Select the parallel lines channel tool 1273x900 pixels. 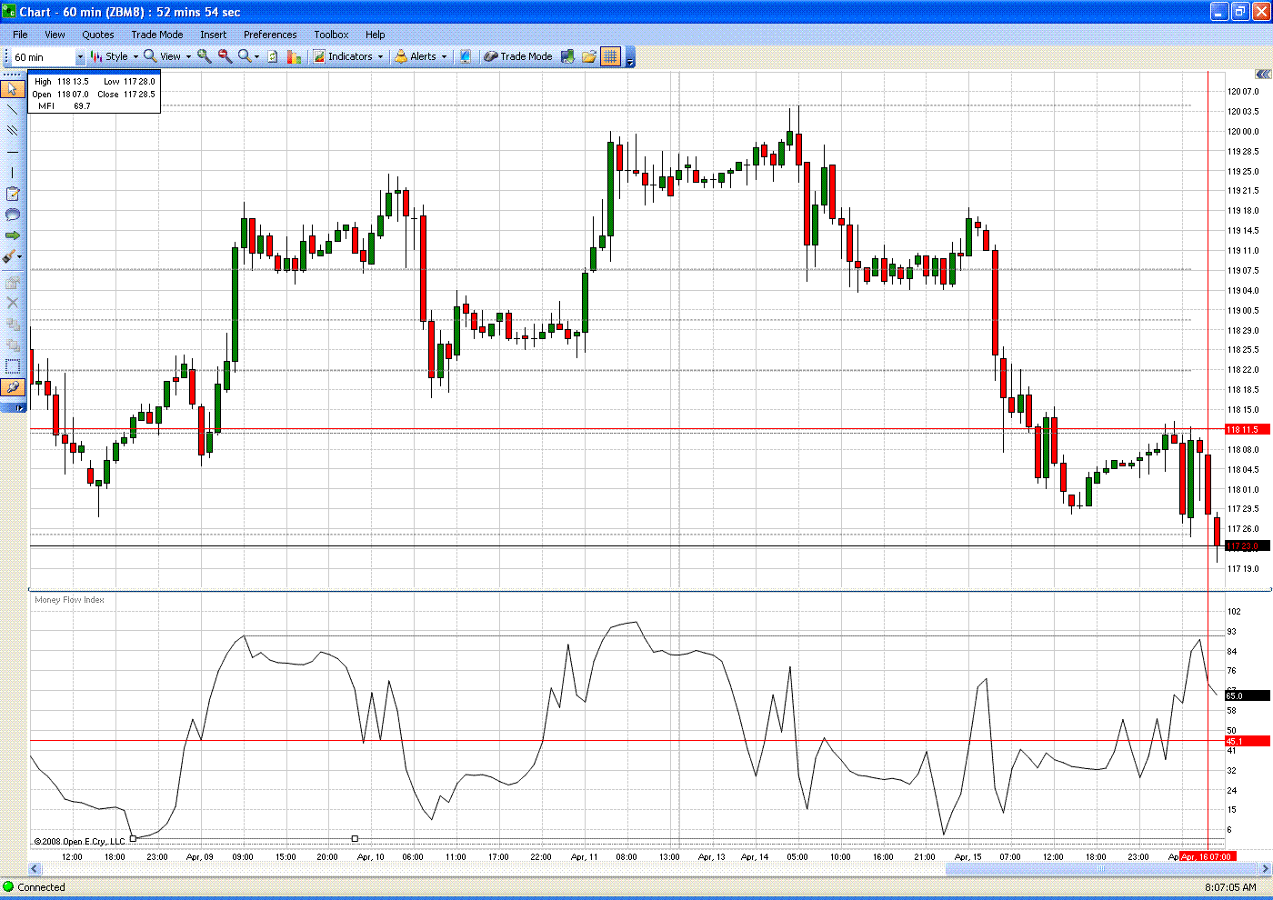(x=12, y=131)
